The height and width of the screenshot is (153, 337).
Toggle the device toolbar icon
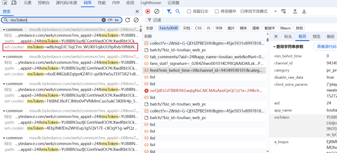point(14,3)
